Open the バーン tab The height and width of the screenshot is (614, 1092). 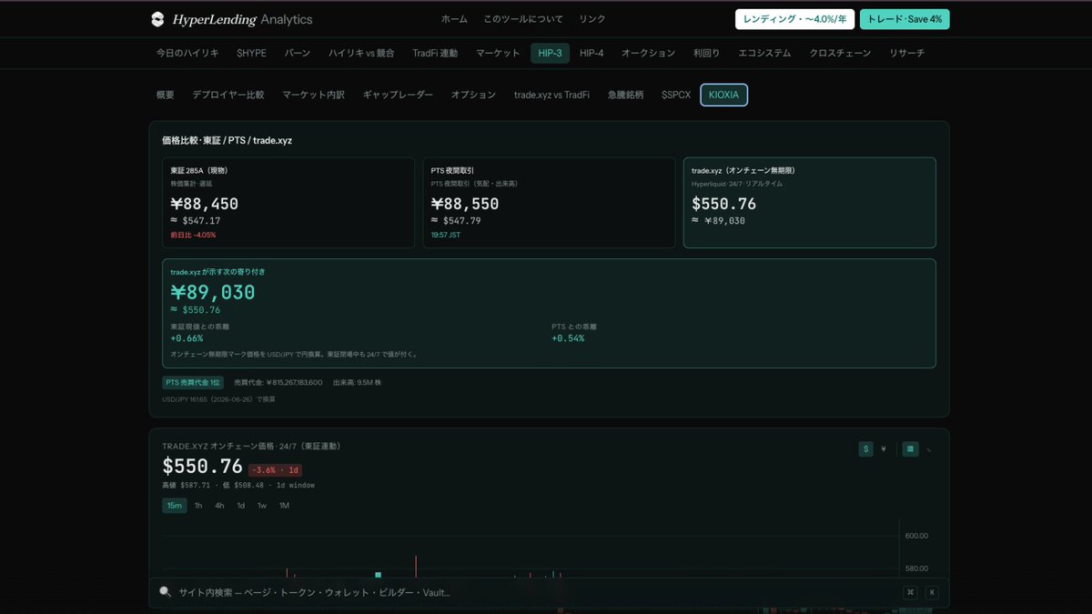point(298,53)
